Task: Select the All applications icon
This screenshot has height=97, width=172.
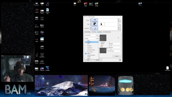Action: point(95,28)
